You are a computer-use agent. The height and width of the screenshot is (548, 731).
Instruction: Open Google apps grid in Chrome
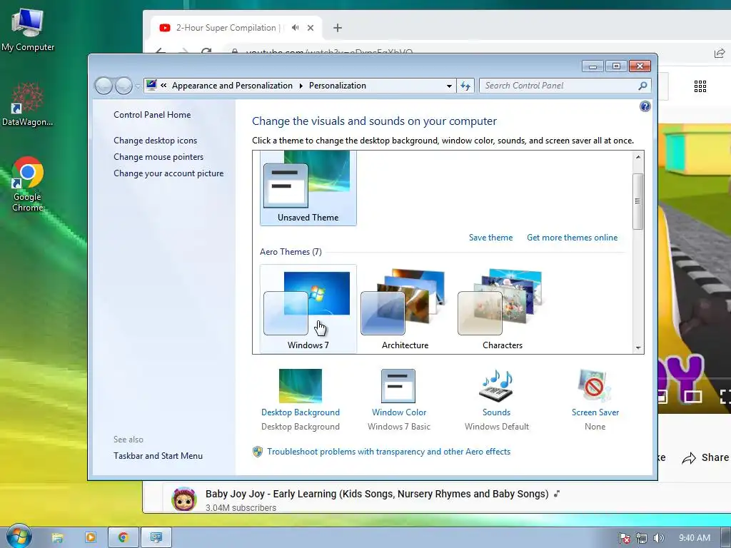[700, 86]
